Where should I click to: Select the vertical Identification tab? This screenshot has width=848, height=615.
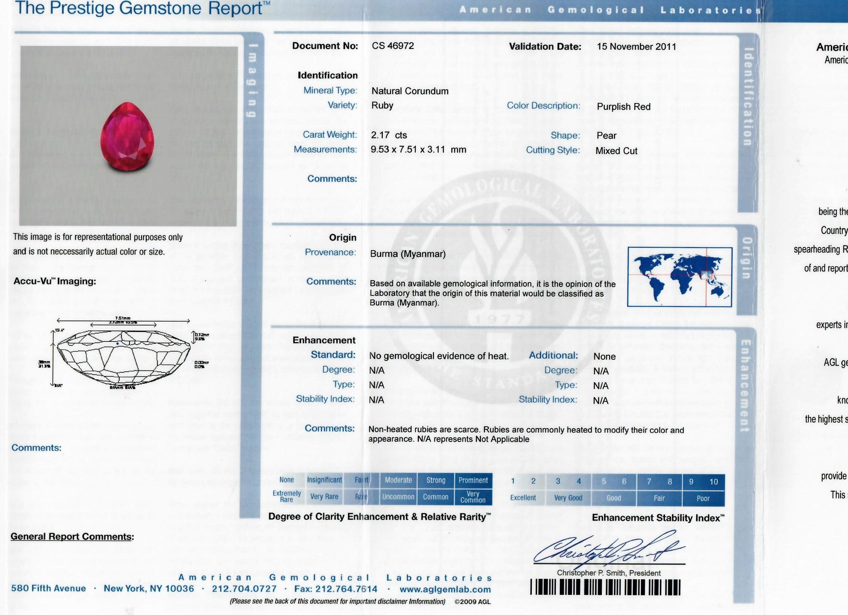tap(748, 97)
